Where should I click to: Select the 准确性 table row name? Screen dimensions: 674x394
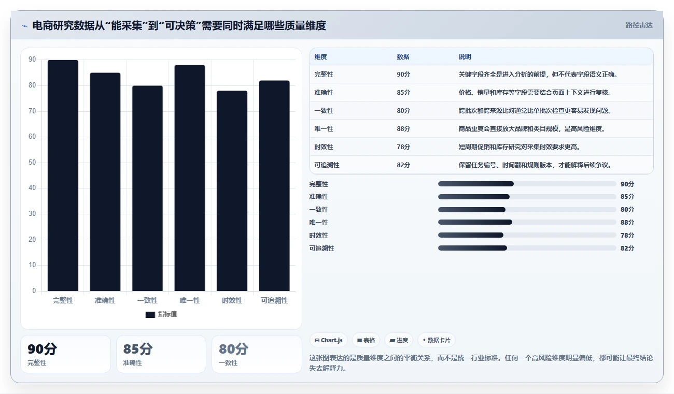(324, 93)
